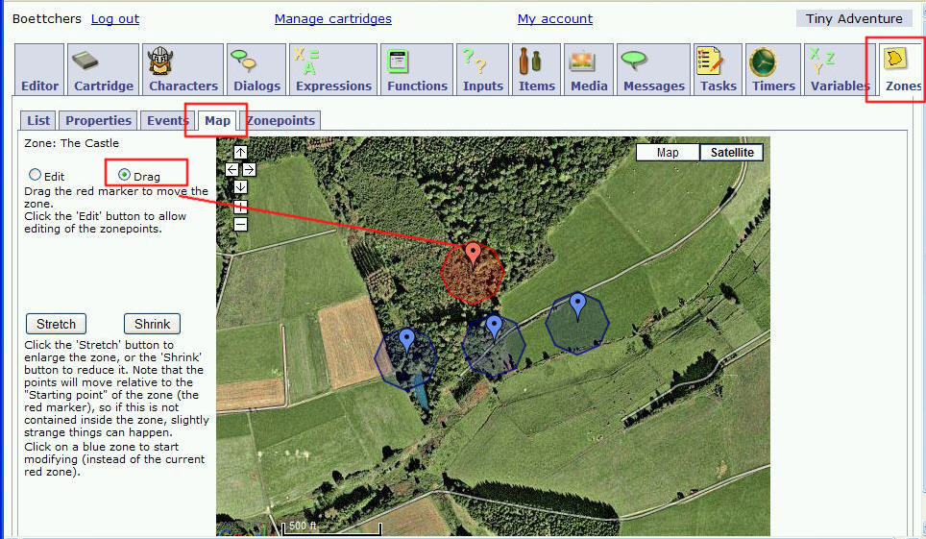Click the Shrink button

(152, 324)
